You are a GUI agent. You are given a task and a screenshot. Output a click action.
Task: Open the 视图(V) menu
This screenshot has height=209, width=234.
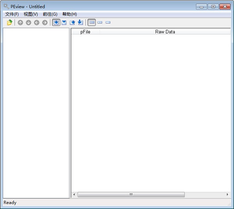(31, 14)
